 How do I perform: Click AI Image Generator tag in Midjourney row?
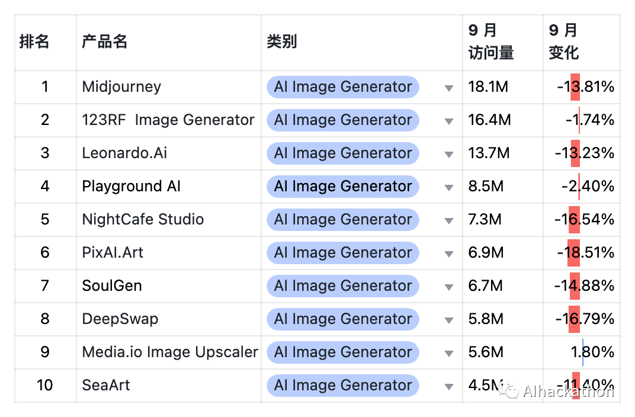[x=342, y=87]
